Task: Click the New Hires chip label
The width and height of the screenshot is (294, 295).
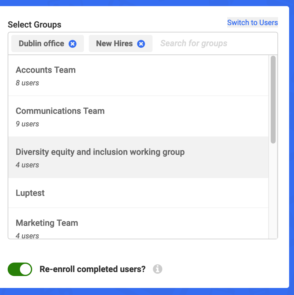Action: pos(114,43)
